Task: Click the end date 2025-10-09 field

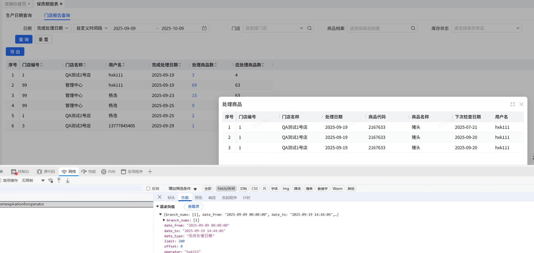Action: point(173,28)
